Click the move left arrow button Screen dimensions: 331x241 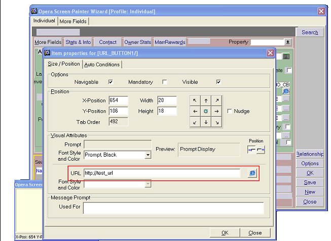tap(195, 111)
